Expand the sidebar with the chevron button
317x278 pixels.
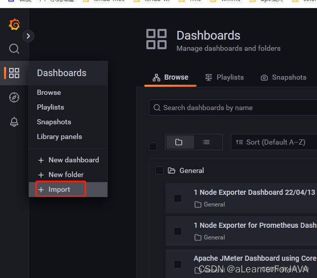tap(28, 36)
